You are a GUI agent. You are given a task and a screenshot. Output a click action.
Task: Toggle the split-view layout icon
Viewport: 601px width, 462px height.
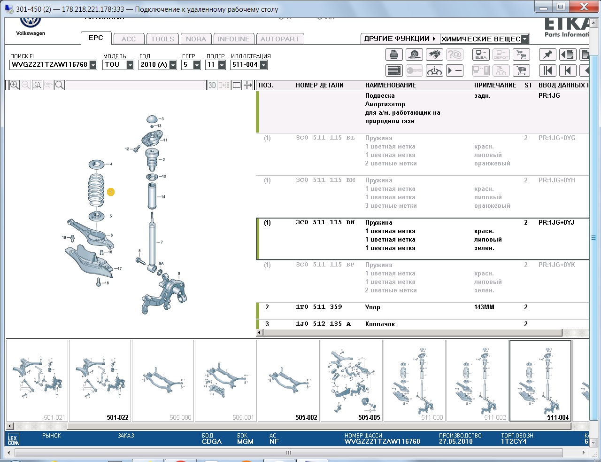click(237, 85)
